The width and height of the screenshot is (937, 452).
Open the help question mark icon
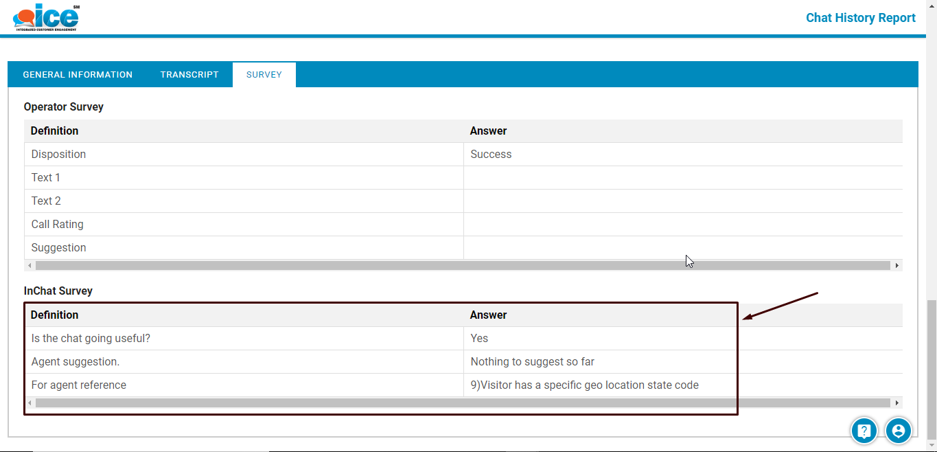click(x=864, y=431)
